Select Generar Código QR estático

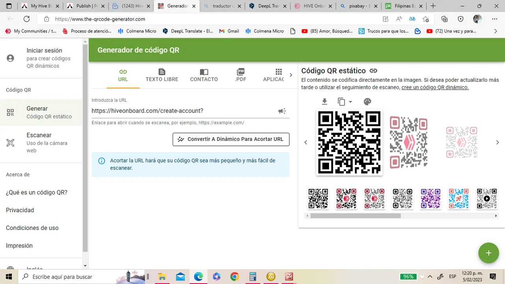(x=41, y=112)
